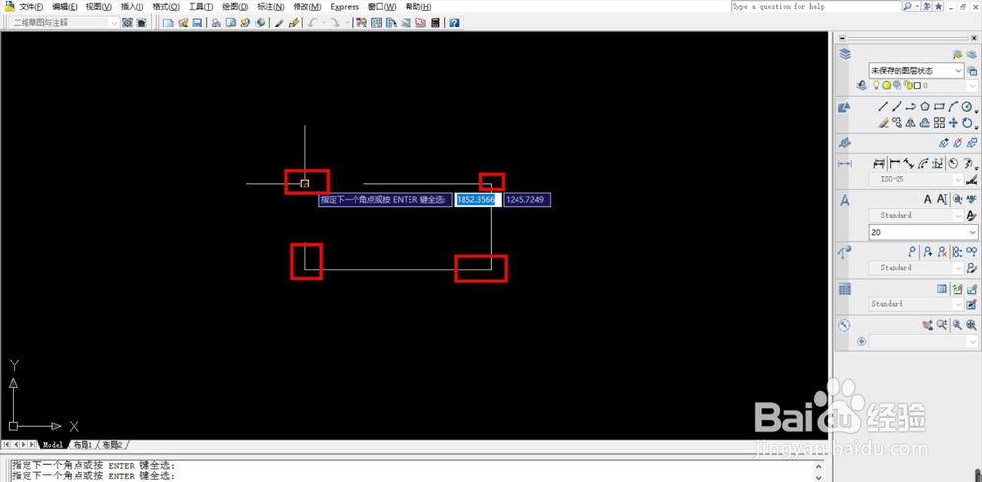This screenshot has height=482, width=982.
Task: Open the 视图(V) menu
Action: tap(98, 6)
